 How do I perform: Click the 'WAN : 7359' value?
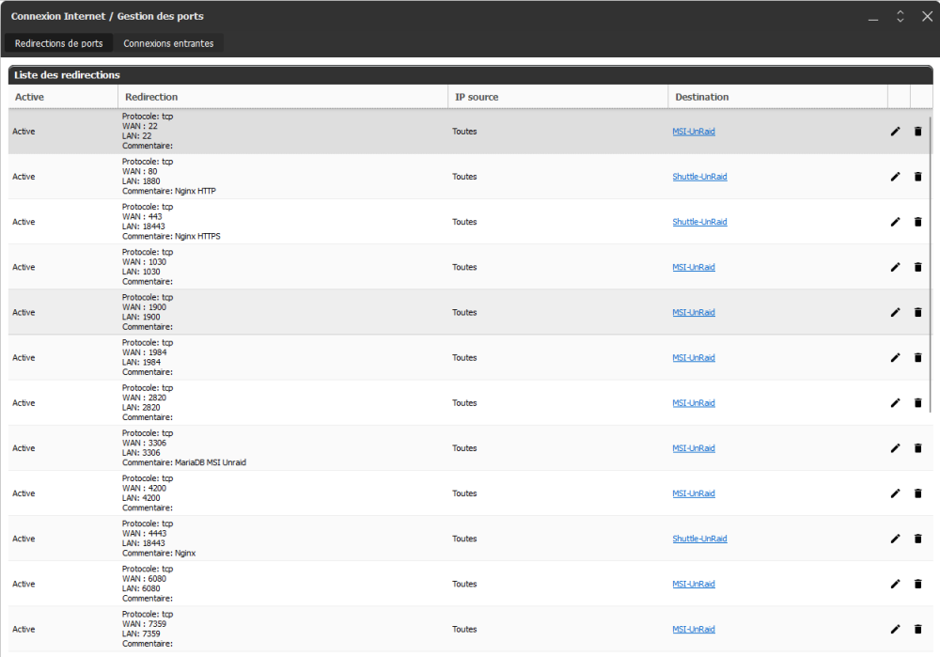tap(145, 624)
